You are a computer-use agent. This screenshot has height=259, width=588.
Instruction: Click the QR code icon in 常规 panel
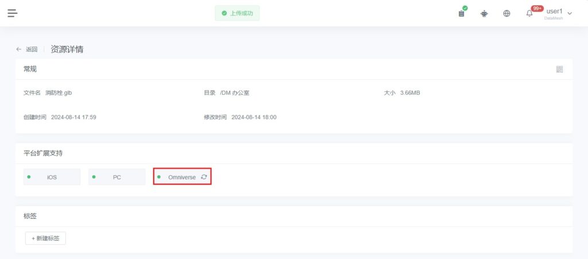(559, 69)
